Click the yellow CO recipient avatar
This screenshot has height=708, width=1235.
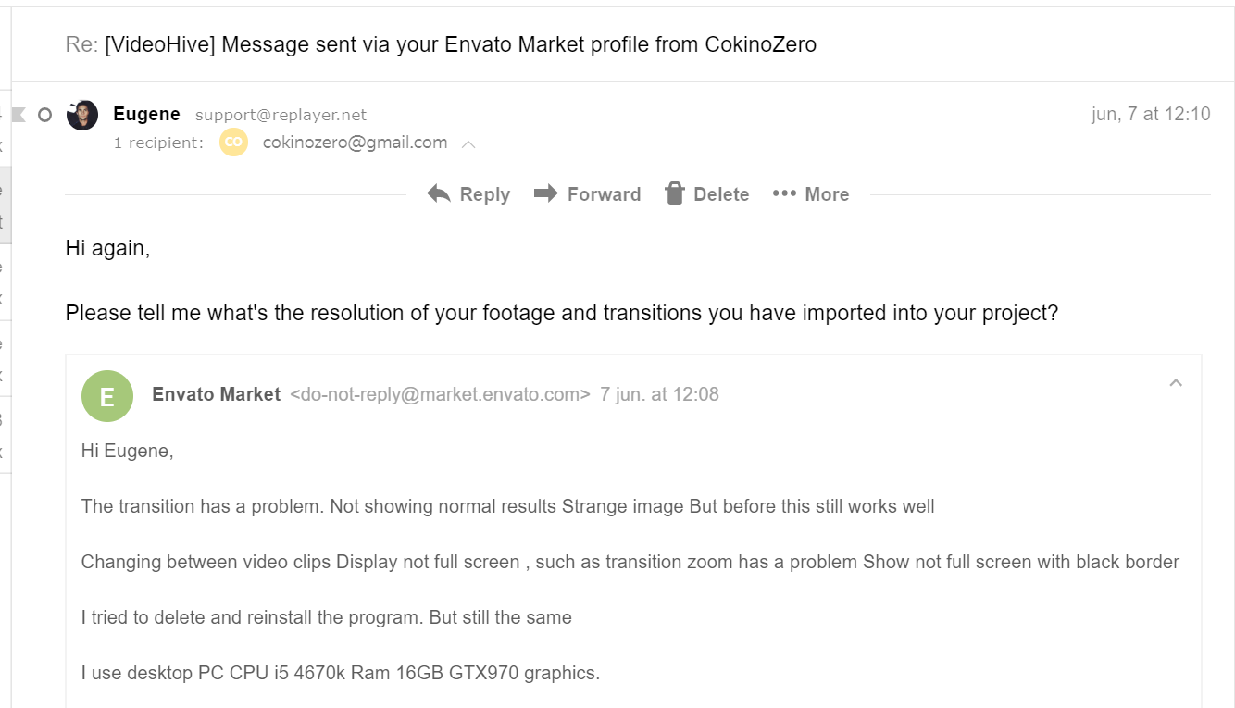point(233,143)
